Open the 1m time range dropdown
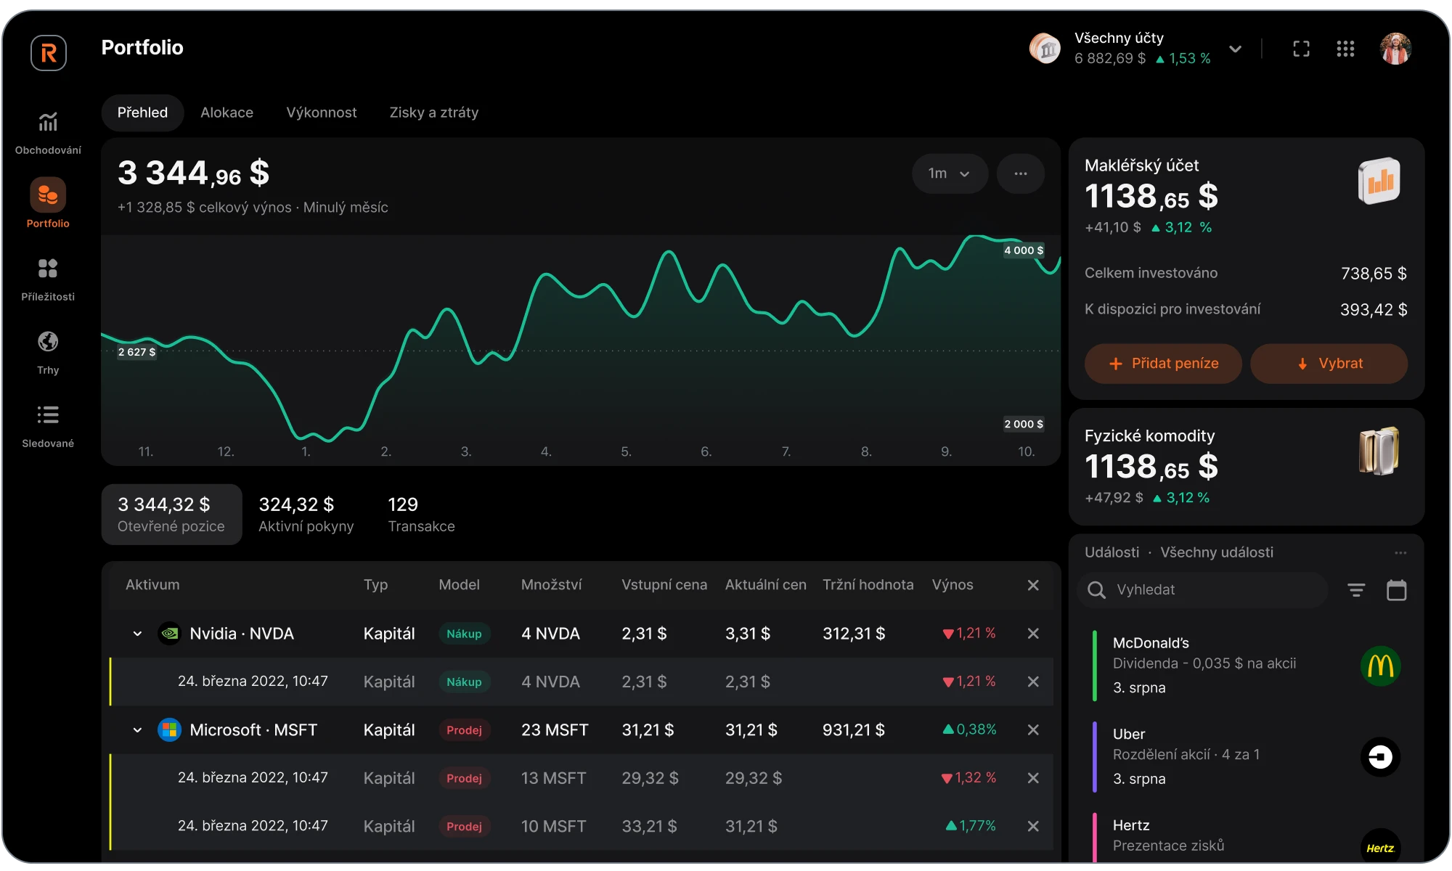 [949, 173]
